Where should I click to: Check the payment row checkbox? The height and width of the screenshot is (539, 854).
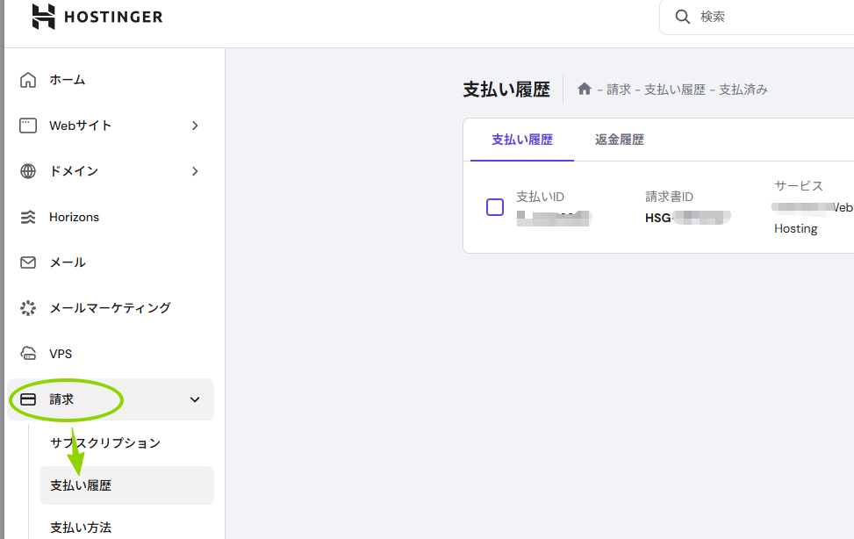tap(494, 206)
